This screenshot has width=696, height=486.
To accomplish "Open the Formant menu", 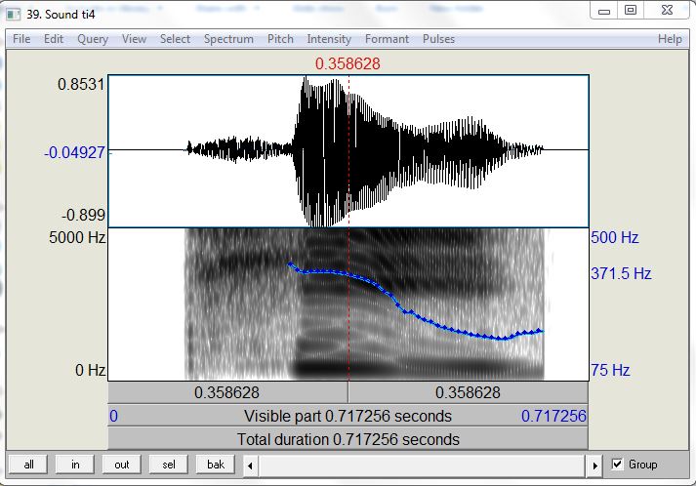I will point(387,39).
